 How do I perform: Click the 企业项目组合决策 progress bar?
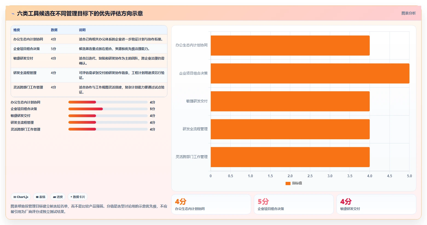click(x=108, y=109)
